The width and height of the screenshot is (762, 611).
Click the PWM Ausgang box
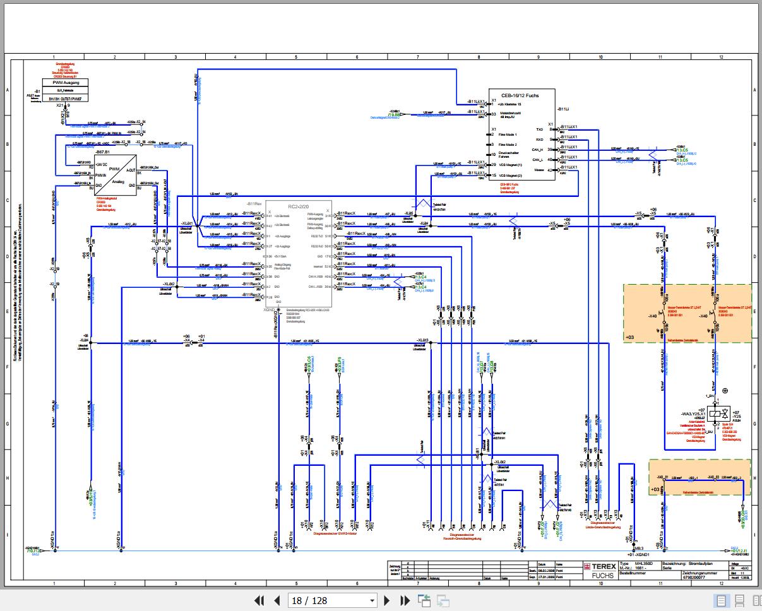coord(66,82)
